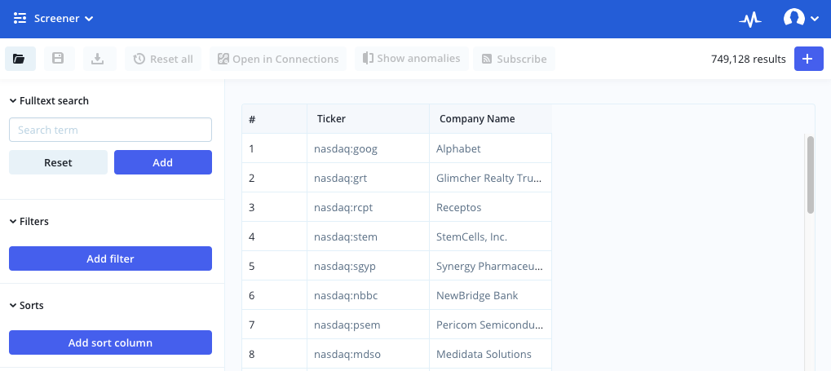Click the Reset button under search

tap(58, 162)
